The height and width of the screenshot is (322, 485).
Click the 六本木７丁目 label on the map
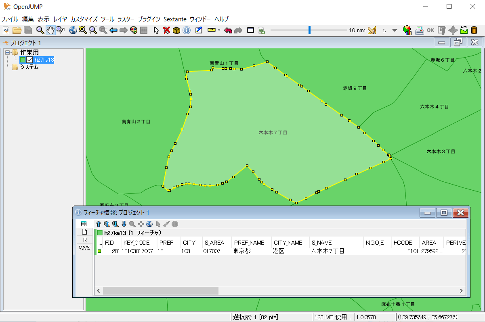[273, 132]
